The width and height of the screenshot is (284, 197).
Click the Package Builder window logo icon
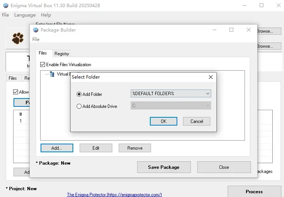[36, 30]
